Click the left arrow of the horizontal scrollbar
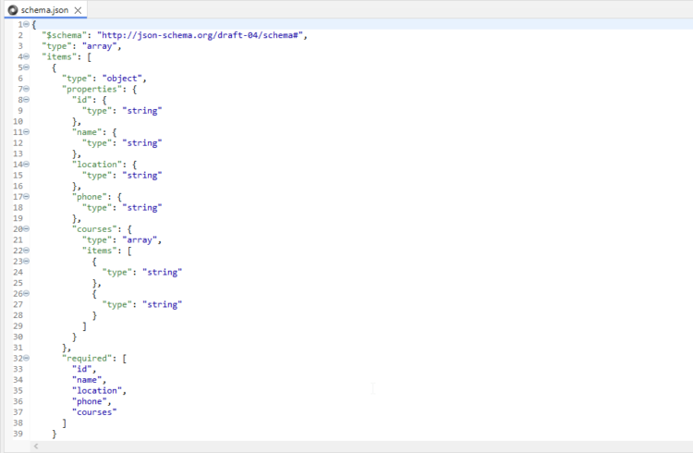 coord(37,447)
